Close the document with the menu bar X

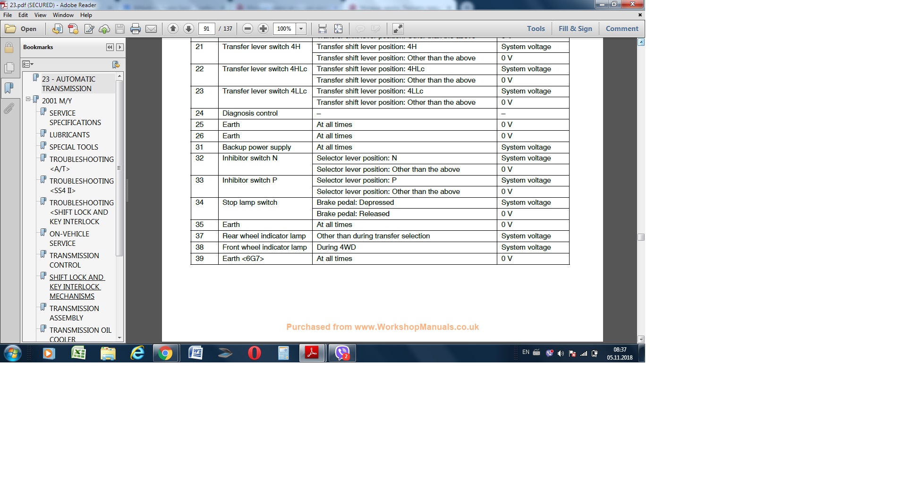click(640, 15)
